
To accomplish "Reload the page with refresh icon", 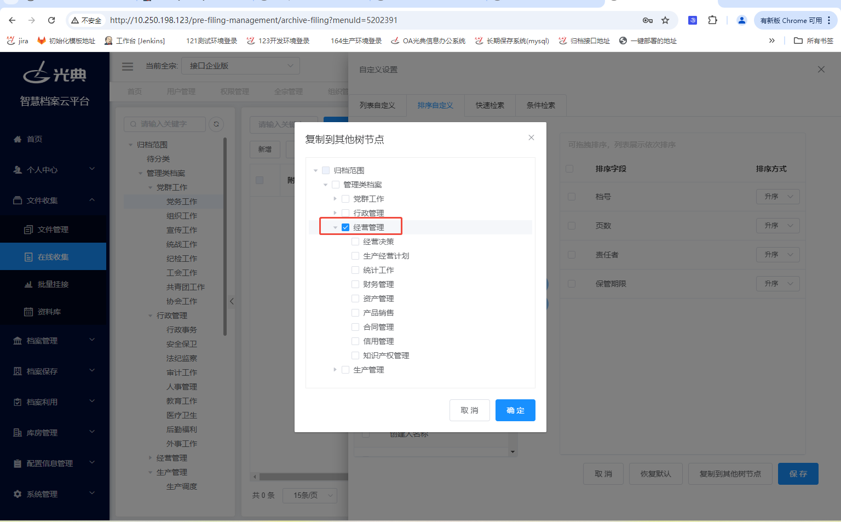I will tap(51, 20).
